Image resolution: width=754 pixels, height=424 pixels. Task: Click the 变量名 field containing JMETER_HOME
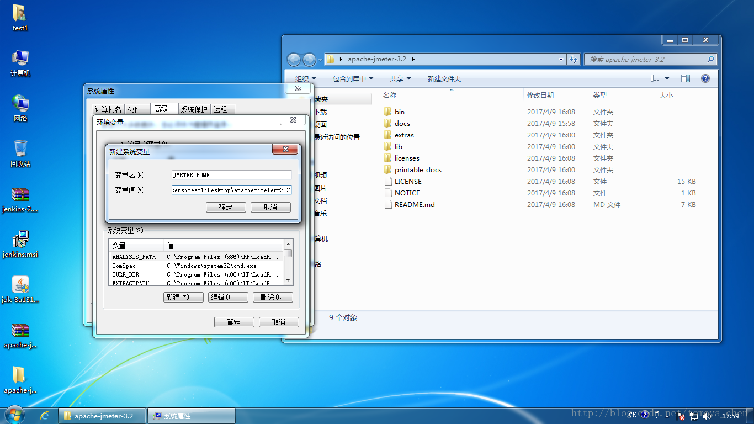(232, 175)
